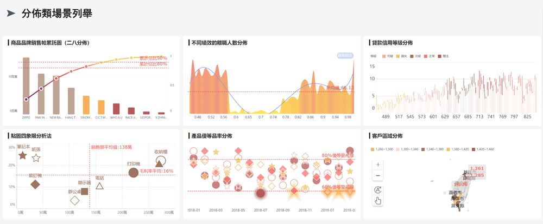Screen dimensions: 543x224
Task: Click the map zoom in plus button
Action: pos(378,164)
